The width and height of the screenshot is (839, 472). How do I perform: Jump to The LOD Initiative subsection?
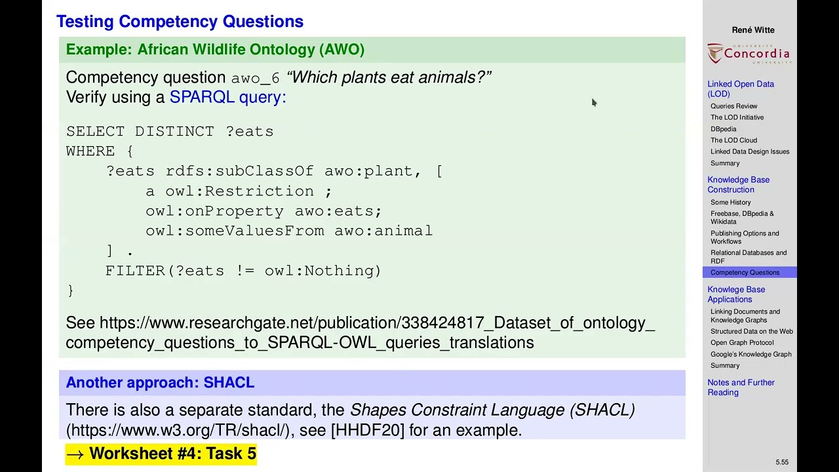click(737, 117)
